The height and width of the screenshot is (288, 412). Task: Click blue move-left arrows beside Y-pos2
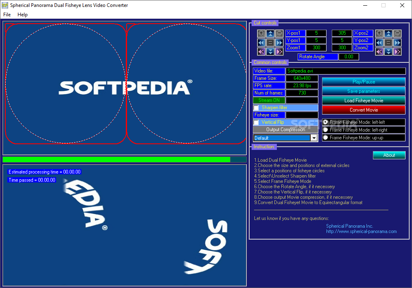point(379,43)
